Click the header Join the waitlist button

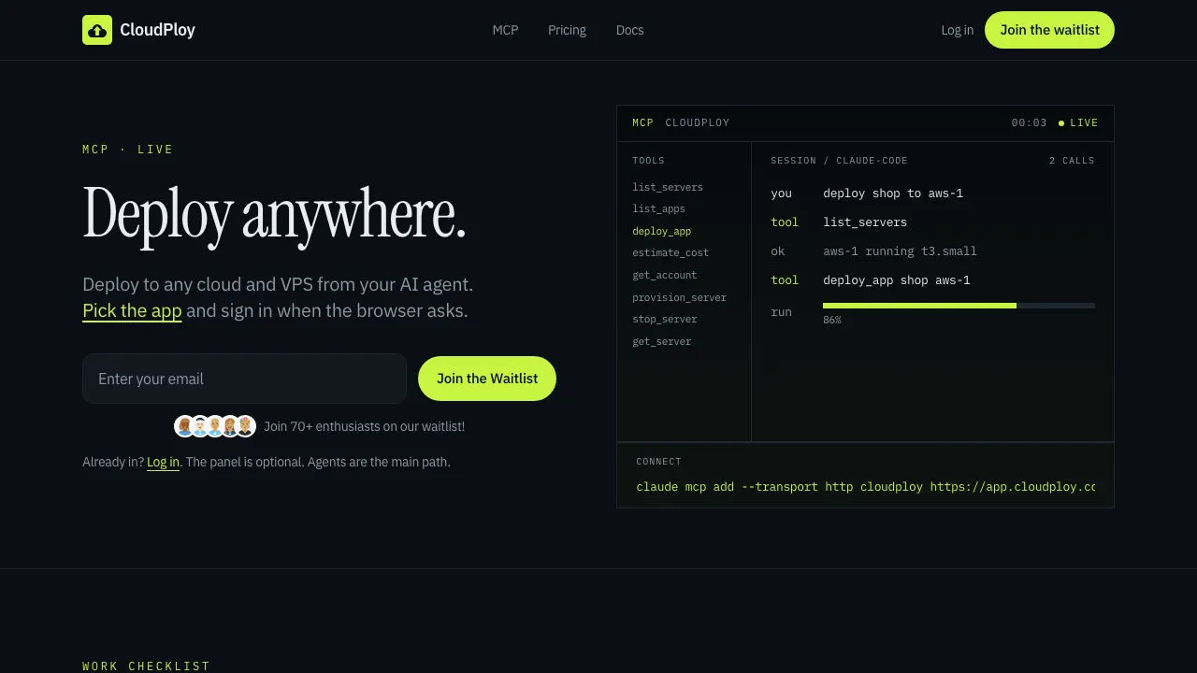point(1049,30)
